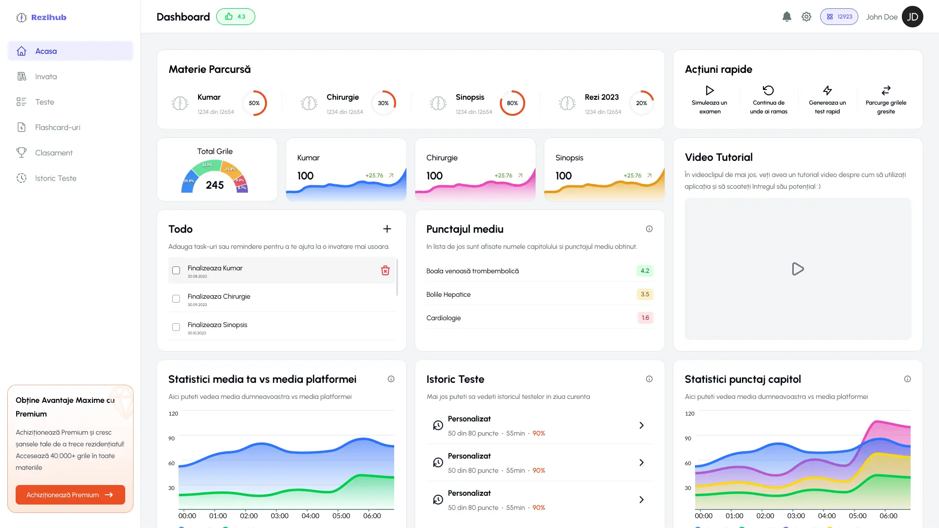The width and height of the screenshot is (939, 528).
Task: Tick the Finalizeaza Chirurgie checkbox
Action: pos(176,299)
